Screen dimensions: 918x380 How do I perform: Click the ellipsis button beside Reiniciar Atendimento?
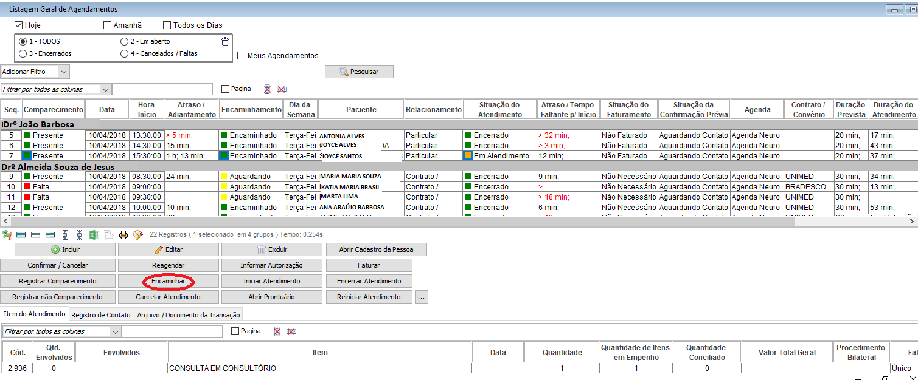click(422, 297)
